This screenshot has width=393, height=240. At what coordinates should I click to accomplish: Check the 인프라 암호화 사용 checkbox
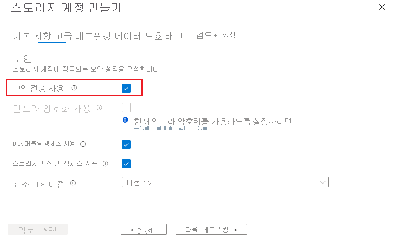[126, 107]
